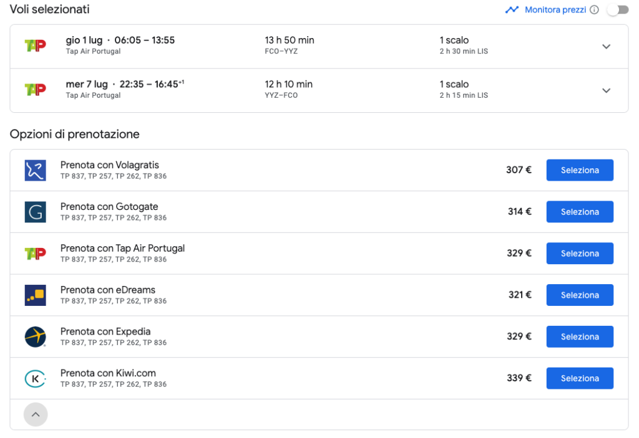Click the Monitora prezzi link

point(555,10)
